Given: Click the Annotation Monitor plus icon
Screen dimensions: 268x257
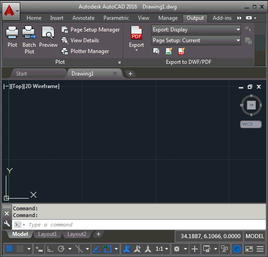Looking at the screenshot, I should (x=195, y=249).
